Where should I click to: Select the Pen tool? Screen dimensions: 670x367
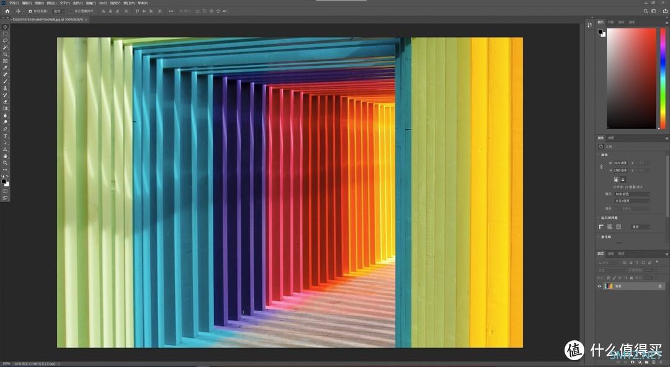coord(6,129)
